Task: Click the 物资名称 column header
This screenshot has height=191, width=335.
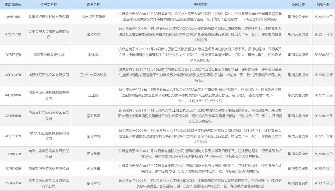Action: 94,4
